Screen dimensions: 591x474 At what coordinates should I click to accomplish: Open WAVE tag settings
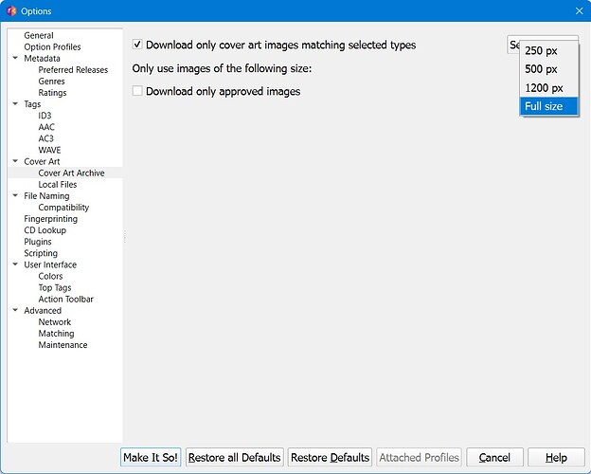49,150
